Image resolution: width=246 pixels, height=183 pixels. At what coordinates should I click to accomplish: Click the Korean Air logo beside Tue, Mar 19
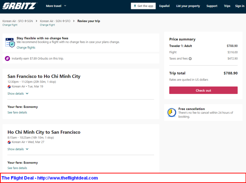coord(9,87)
